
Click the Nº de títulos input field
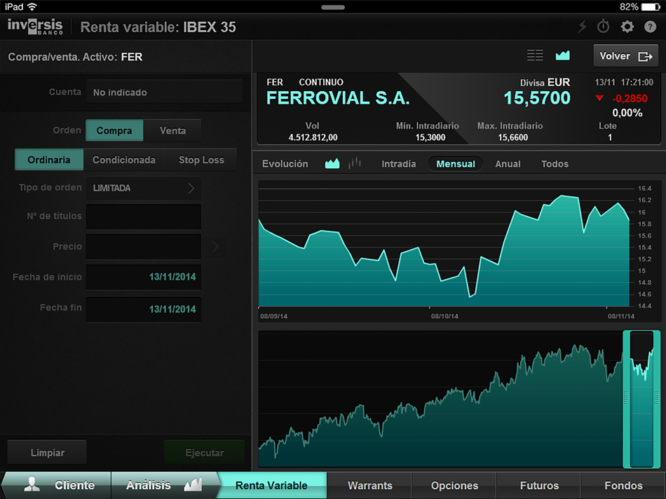click(x=143, y=217)
